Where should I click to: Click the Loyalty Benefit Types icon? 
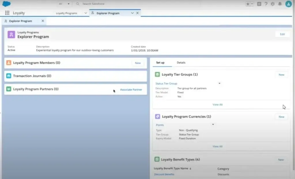click(x=157, y=159)
